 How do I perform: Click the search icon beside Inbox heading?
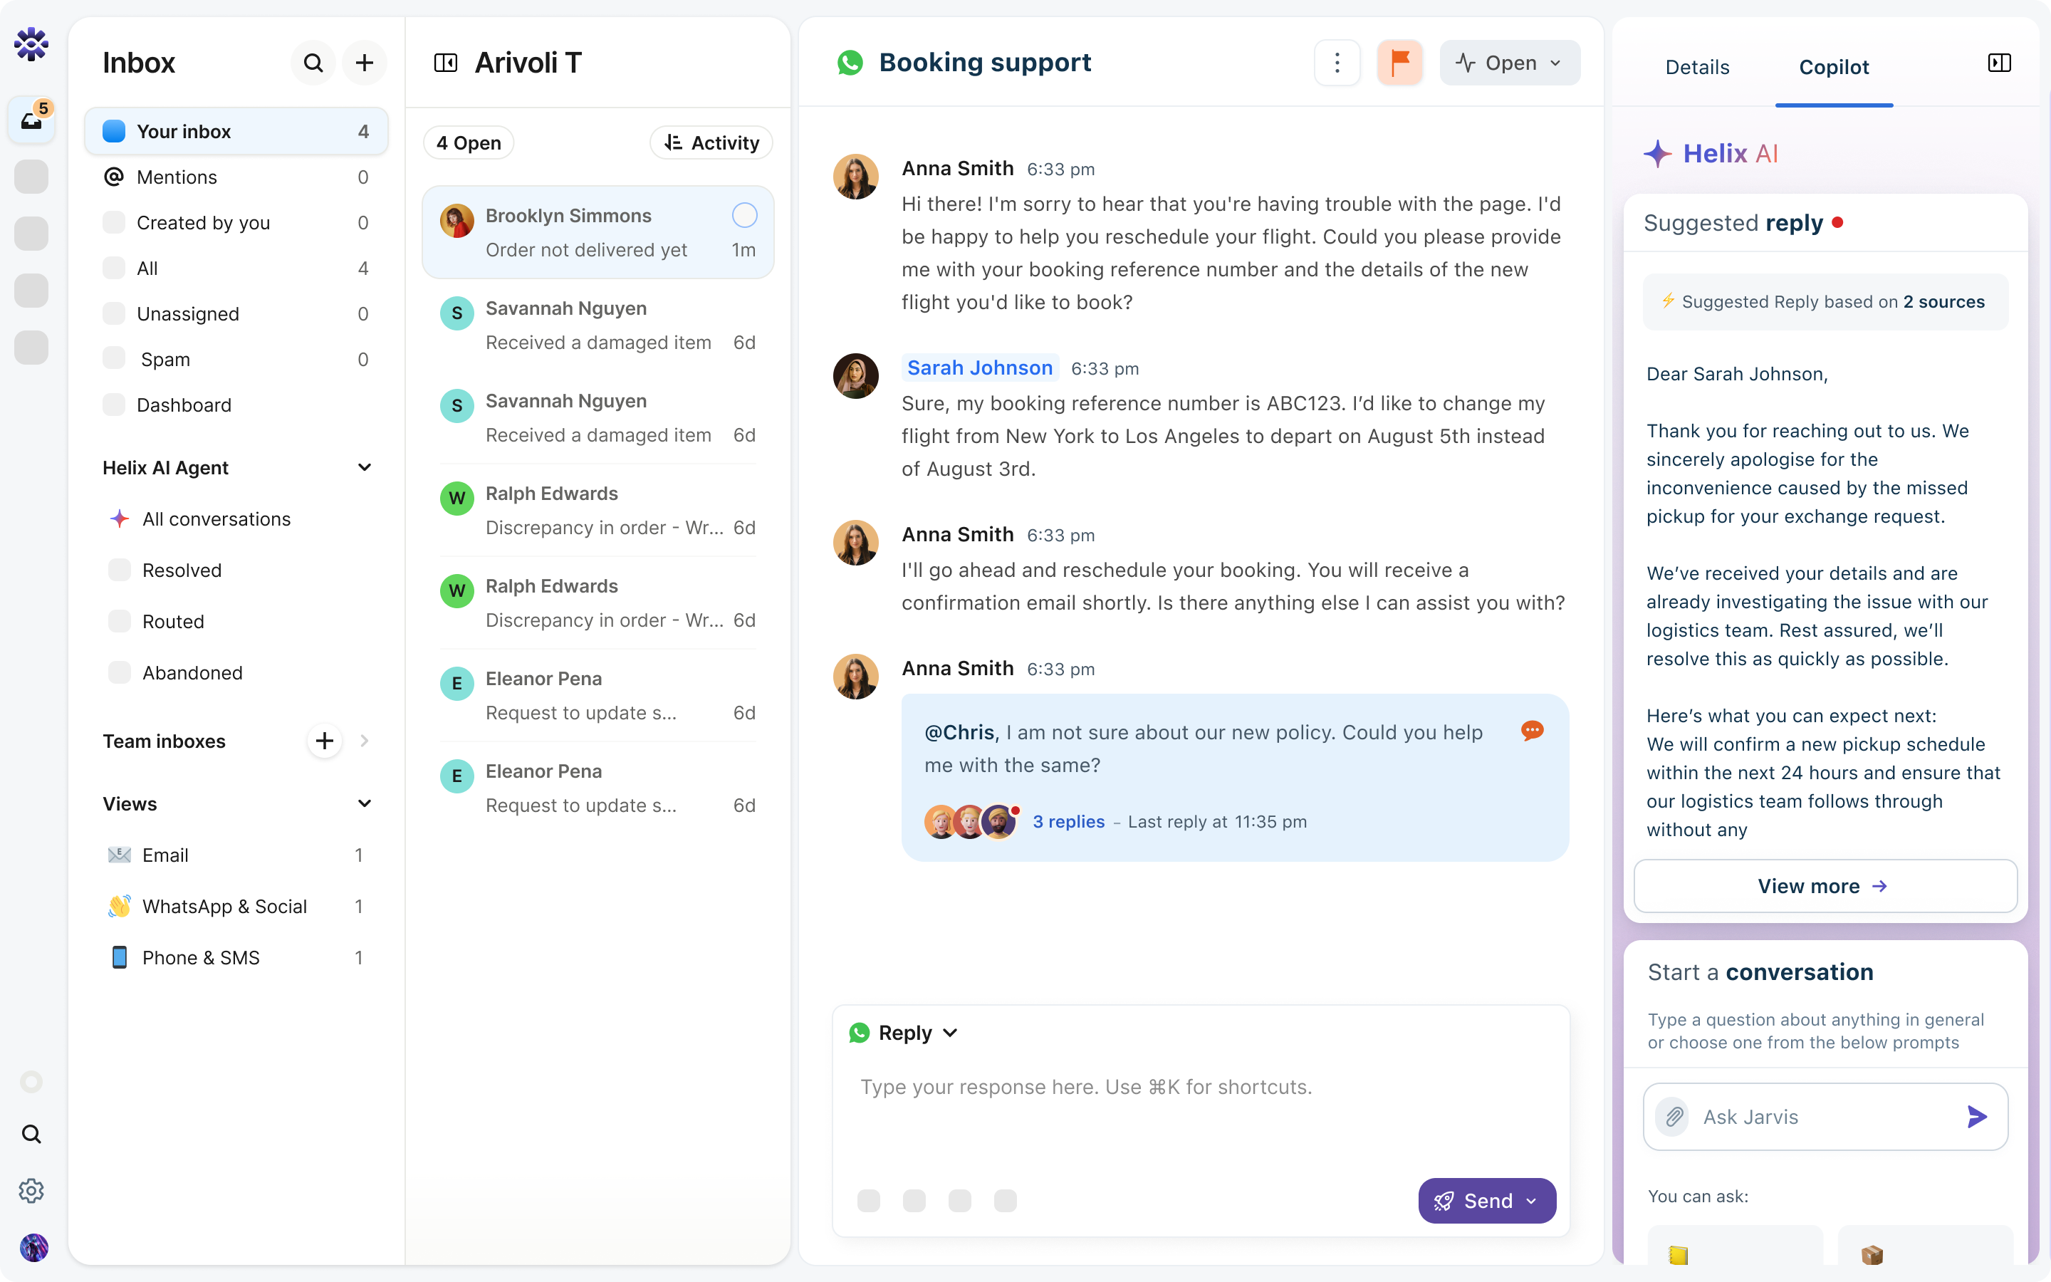click(x=313, y=62)
